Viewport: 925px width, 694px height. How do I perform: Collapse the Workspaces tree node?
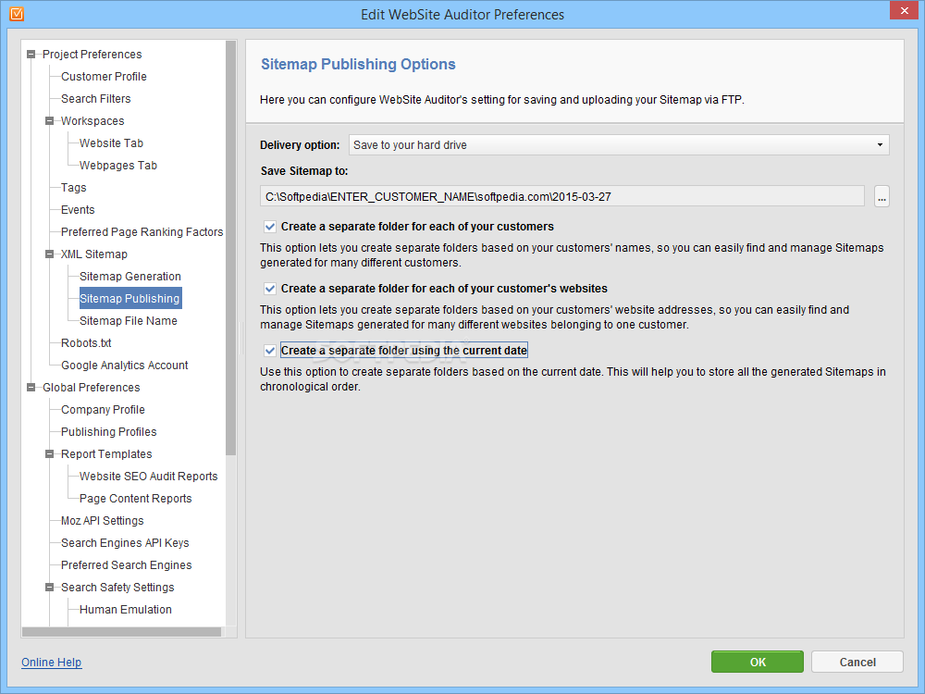pyautogui.click(x=50, y=121)
